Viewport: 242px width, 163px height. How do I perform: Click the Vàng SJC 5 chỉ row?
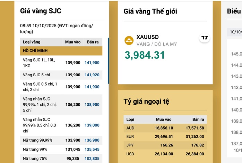click(x=61, y=75)
